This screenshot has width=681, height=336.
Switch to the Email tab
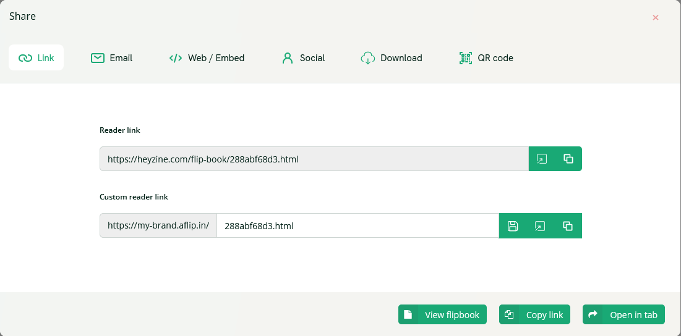pyautogui.click(x=111, y=57)
